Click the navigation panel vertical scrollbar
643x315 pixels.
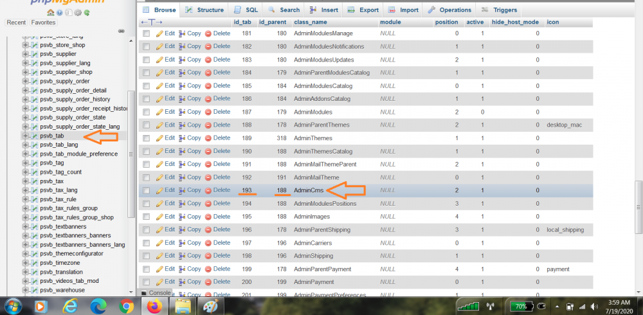132,154
